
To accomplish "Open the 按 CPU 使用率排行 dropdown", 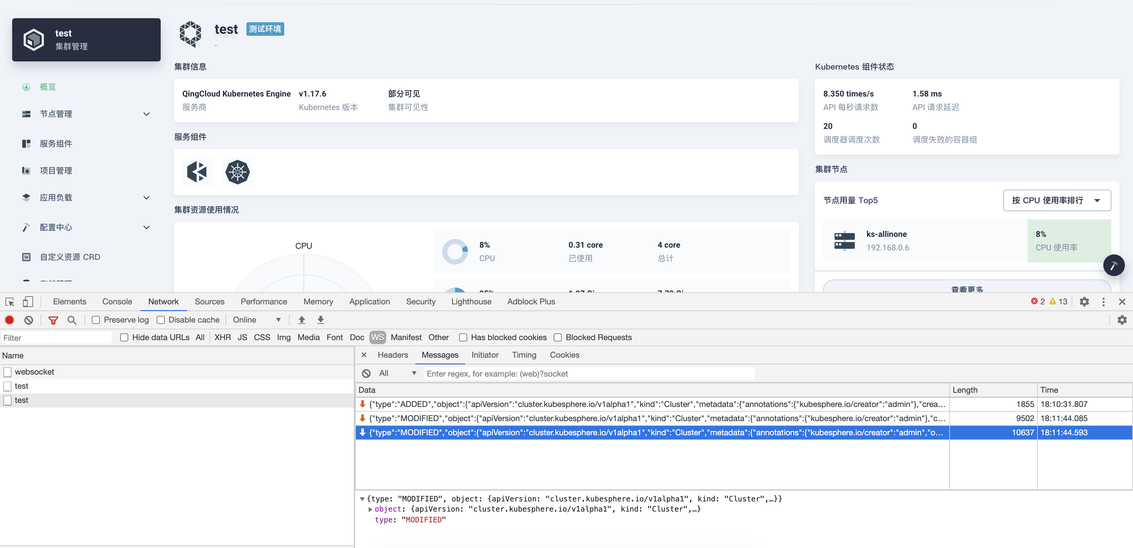I will [x=1057, y=200].
